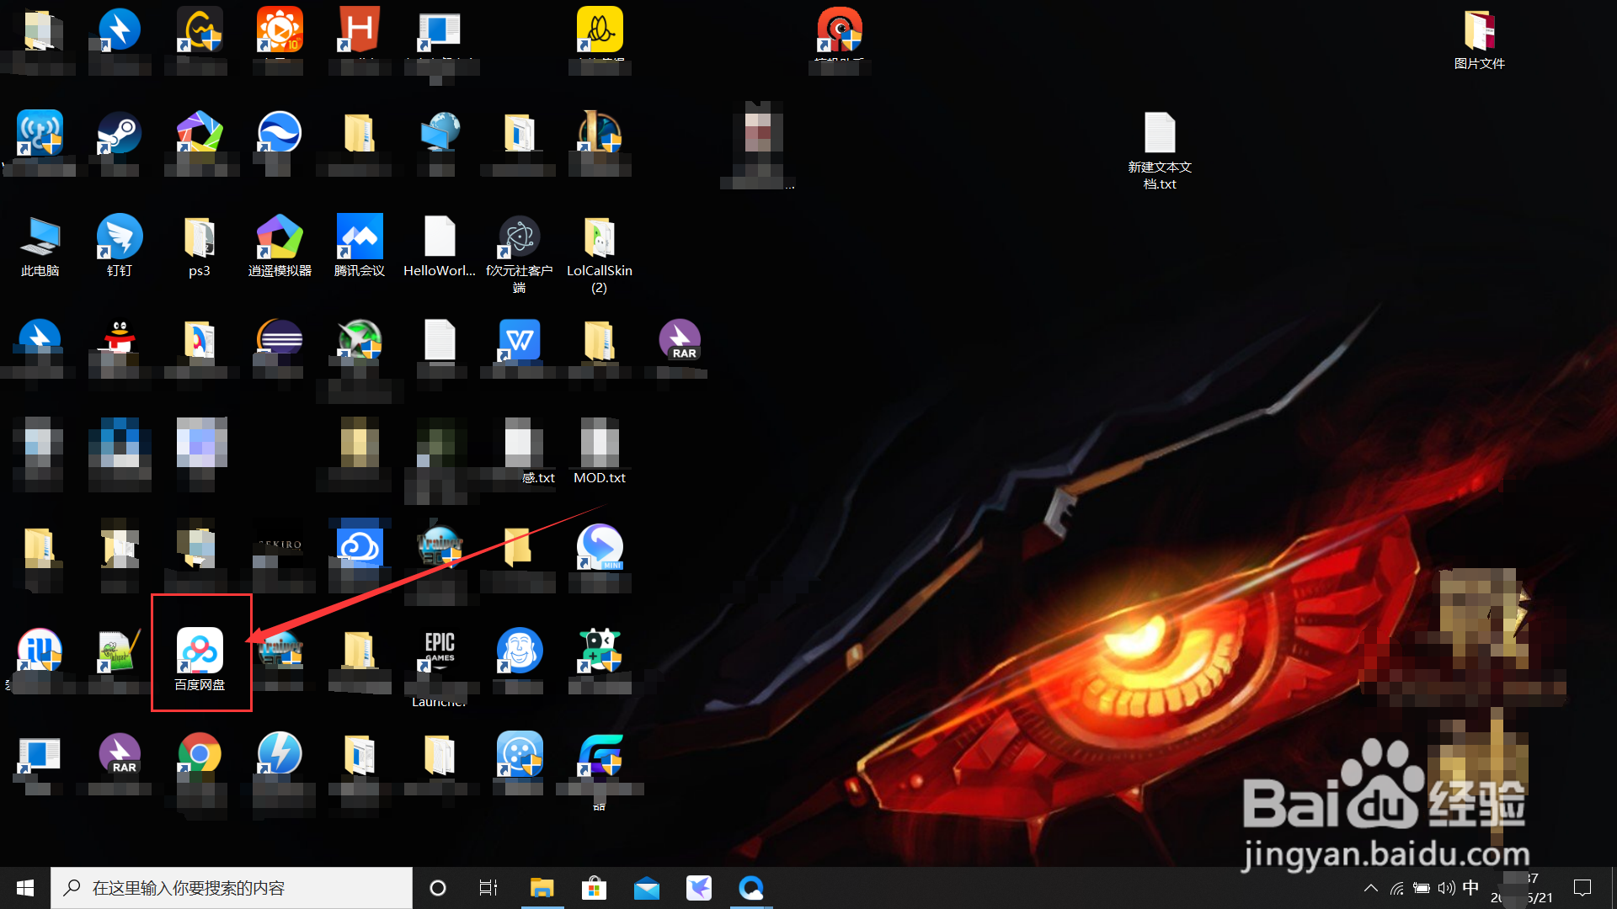Click the Cortana circle button
Viewport: 1617px width, 909px height.
[438, 888]
